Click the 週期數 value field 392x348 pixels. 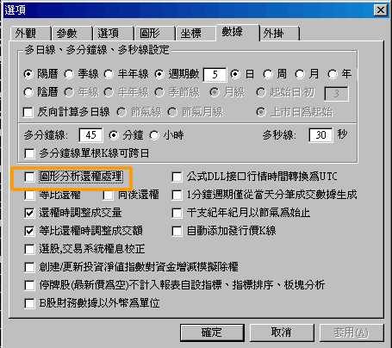click(215, 75)
